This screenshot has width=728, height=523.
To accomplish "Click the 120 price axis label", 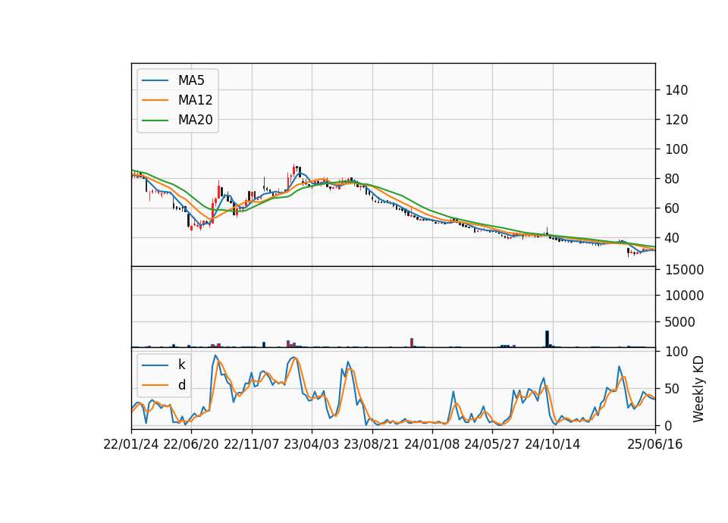I will tap(676, 120).
